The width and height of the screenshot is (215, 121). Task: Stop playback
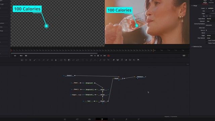[x=98, y=56]
